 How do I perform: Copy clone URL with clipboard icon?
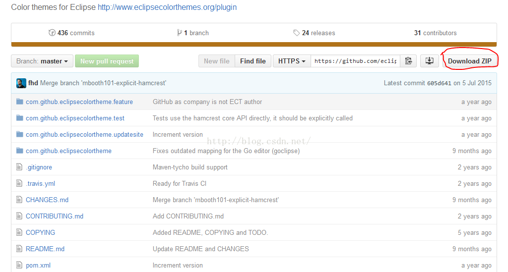coord(409,61)
